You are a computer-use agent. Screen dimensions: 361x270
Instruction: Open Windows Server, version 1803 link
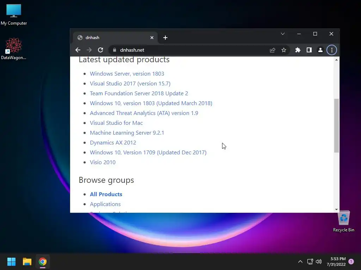(127, 74)
